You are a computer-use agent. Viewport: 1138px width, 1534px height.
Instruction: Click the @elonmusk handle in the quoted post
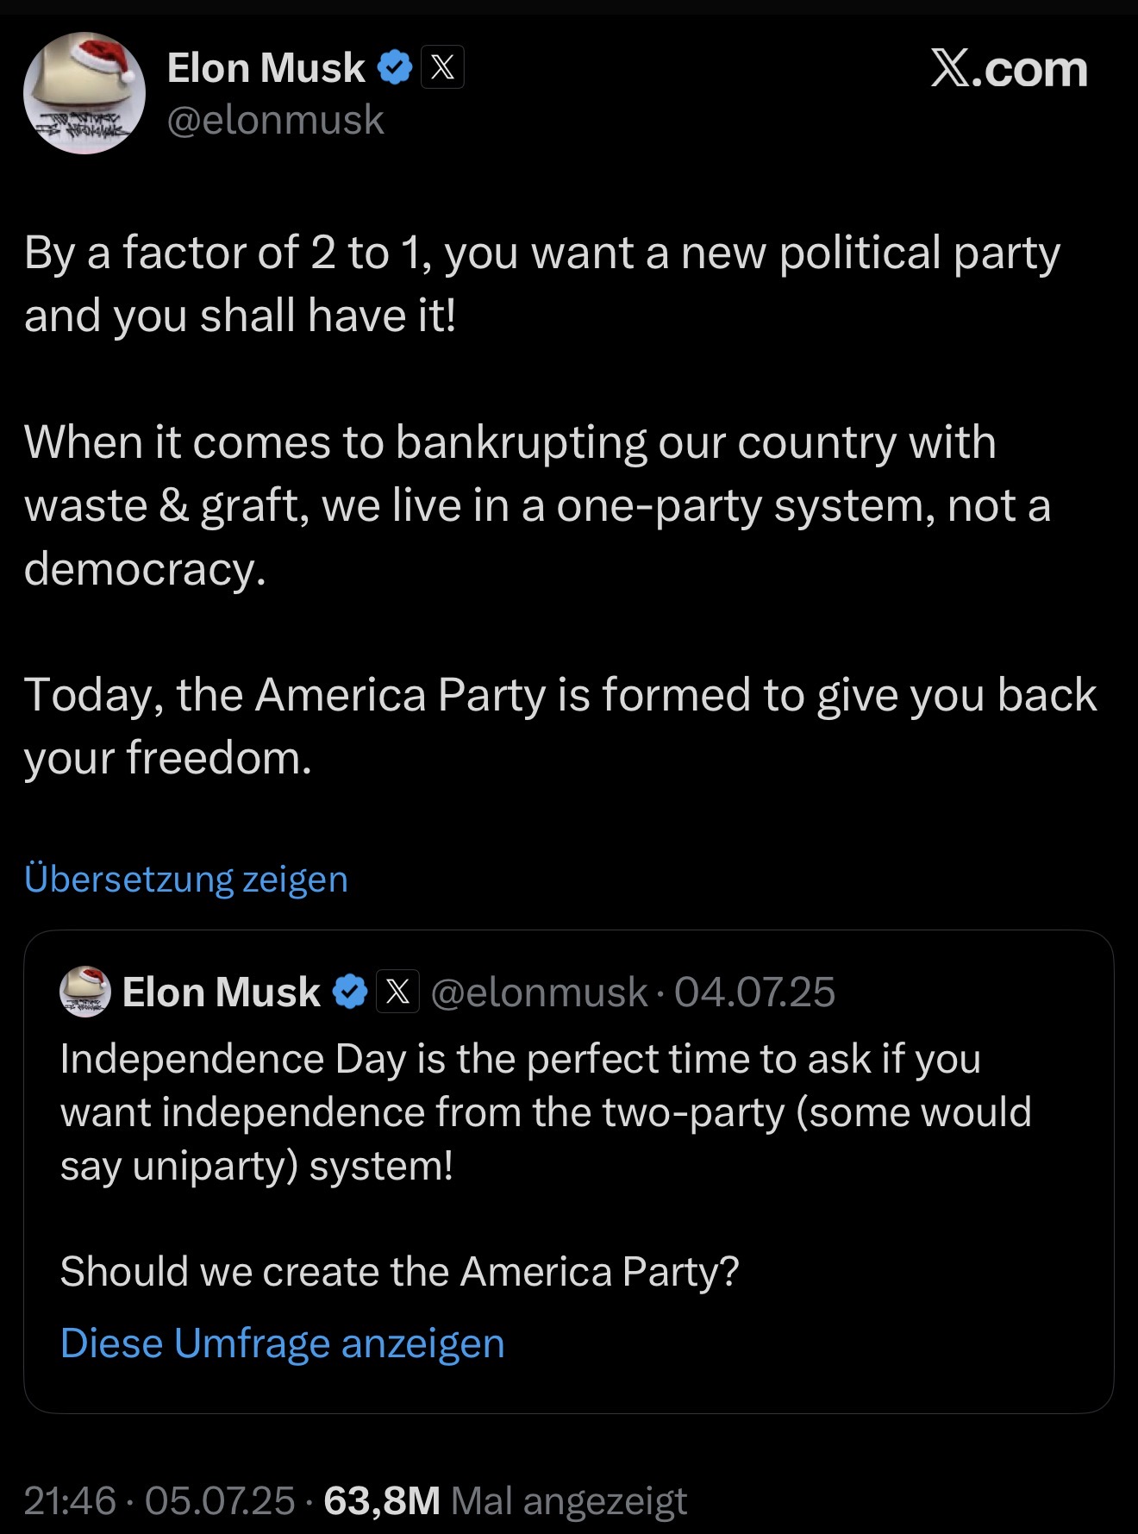(x=539, y=992)
